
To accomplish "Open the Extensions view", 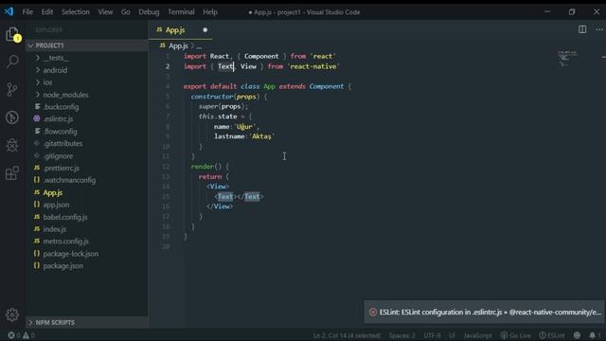I will click(12, 172).
